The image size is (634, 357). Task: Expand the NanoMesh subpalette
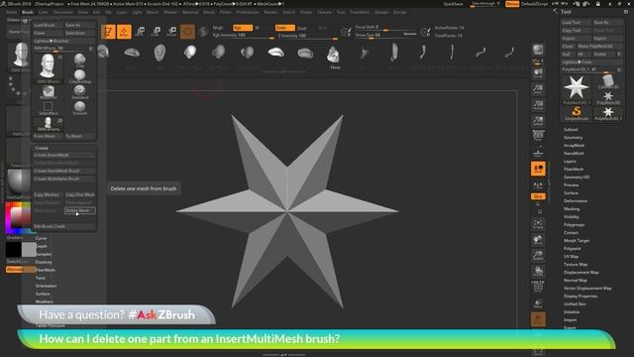point(574,154)
